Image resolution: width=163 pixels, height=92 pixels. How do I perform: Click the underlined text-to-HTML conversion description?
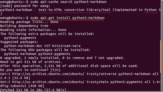click(x=74, y=10)
